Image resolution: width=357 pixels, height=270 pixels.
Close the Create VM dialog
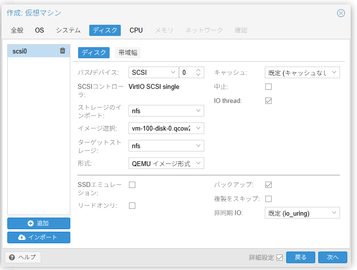pos(341,13)
